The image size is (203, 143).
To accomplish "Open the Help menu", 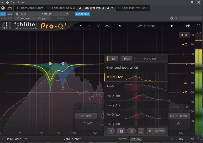I will (187, 26).
